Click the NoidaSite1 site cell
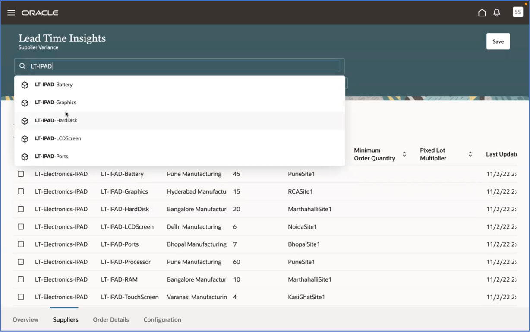 (x=303, y=227)
